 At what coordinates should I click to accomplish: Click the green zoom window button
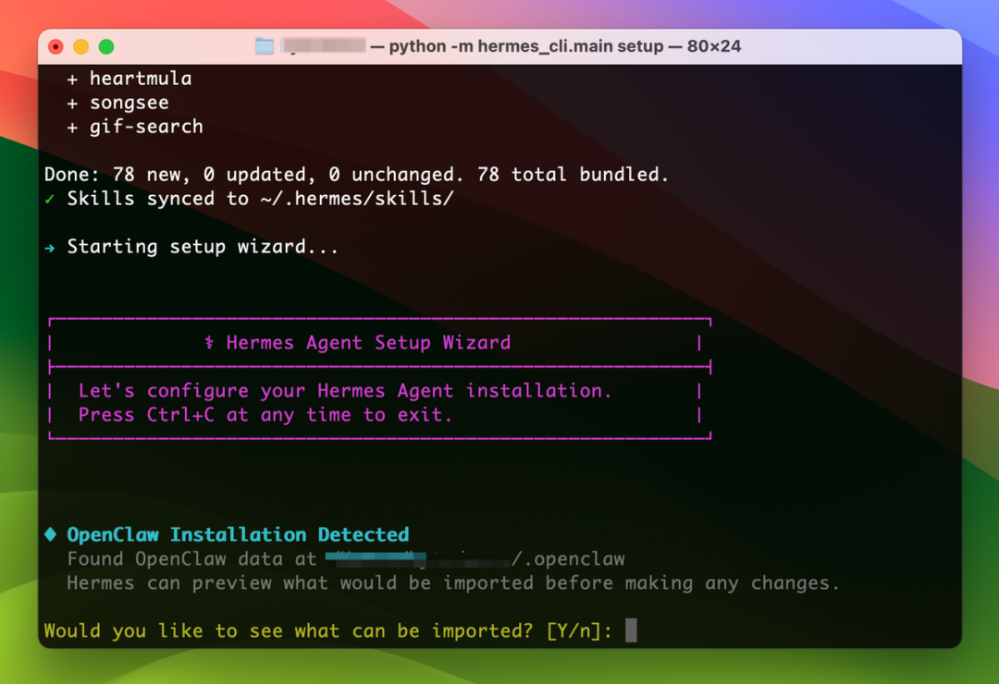click(106, 46)
